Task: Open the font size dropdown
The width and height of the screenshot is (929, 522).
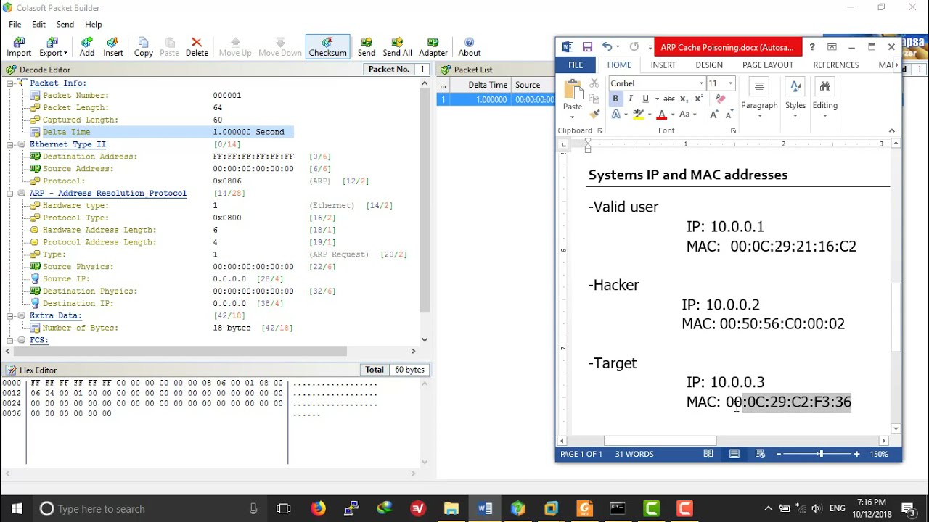Action: click(730, 84)
